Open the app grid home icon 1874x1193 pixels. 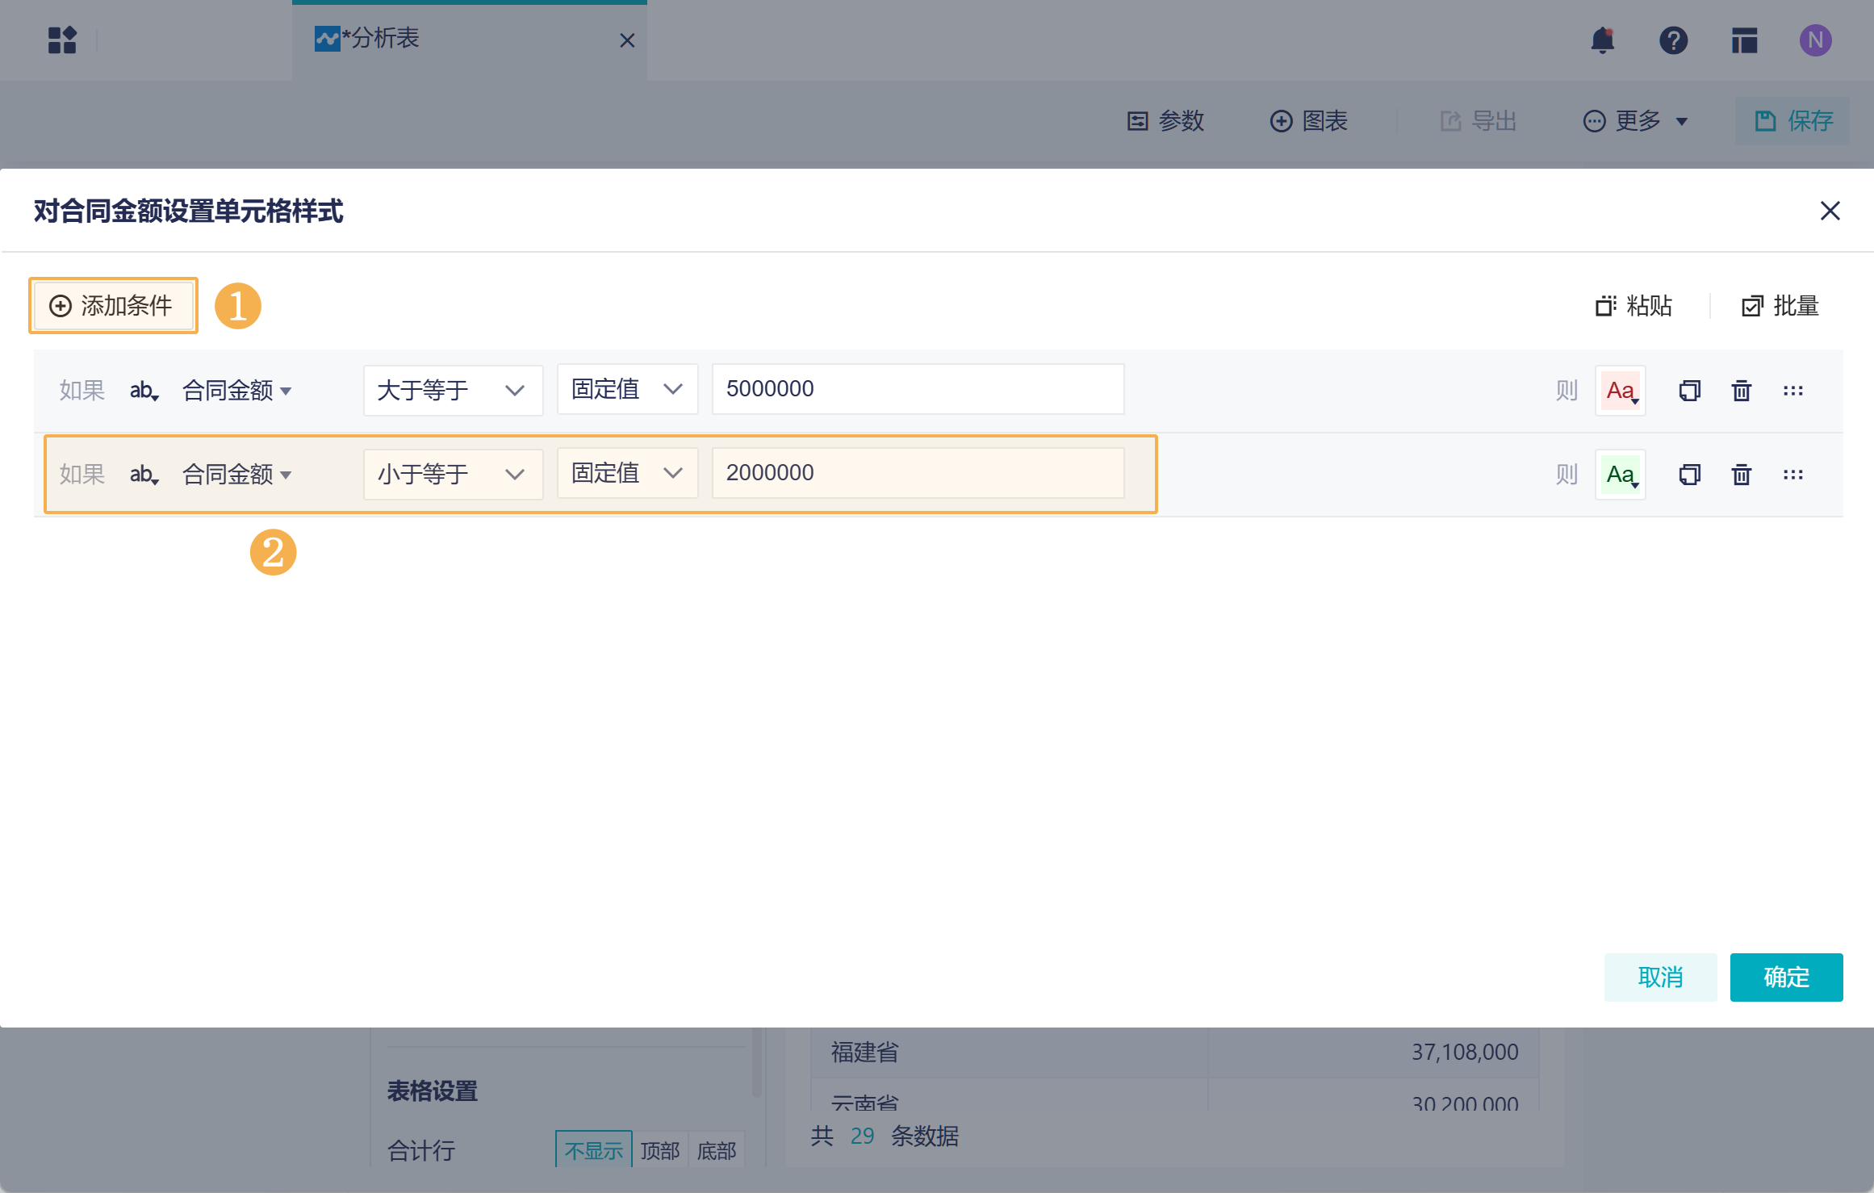pyautogui.click(x=62, y=40)
